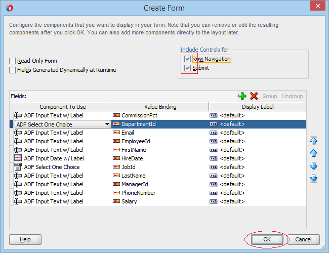329x253 pixels.
Task: Click the default label for Email row
Action: point(232,133)
